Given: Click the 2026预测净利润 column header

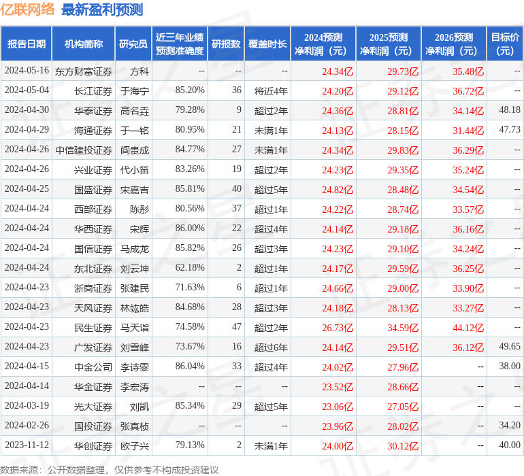Looking at the screenshot, I should pyautogui.click(x=454, y=44).
